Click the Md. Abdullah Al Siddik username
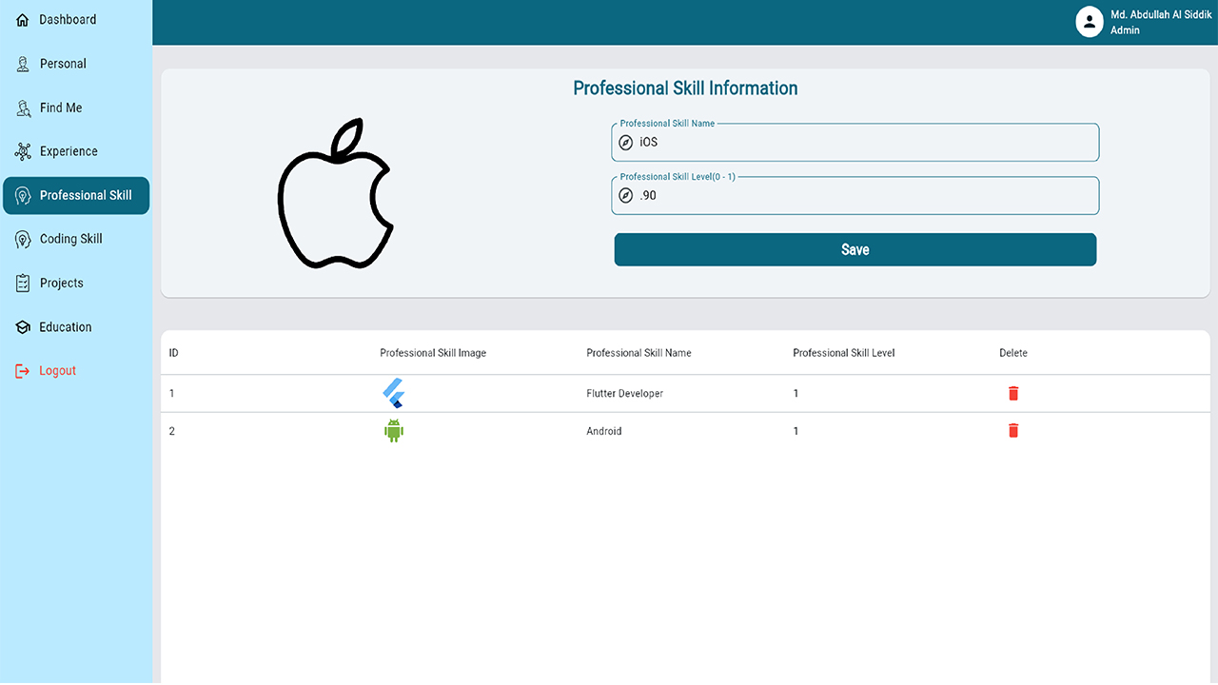 pyautogui.click(x=1161, y=15)
